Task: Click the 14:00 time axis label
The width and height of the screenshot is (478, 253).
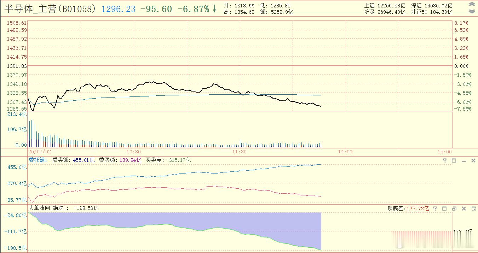Action: [345, 152]
